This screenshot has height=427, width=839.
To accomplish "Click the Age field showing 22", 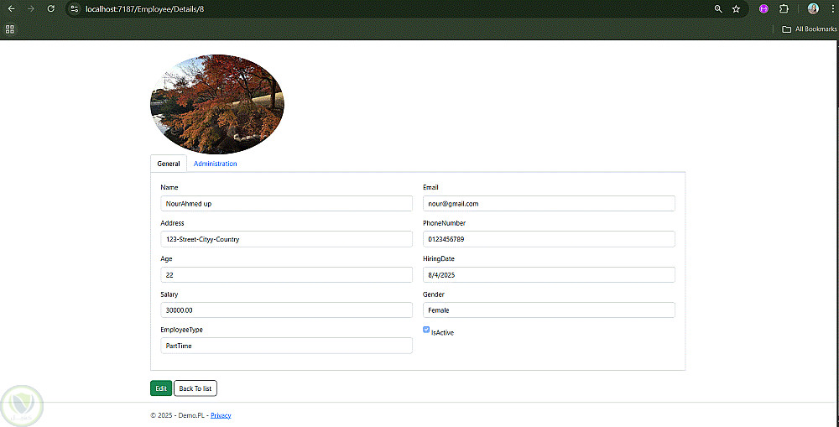I will 286,275.
